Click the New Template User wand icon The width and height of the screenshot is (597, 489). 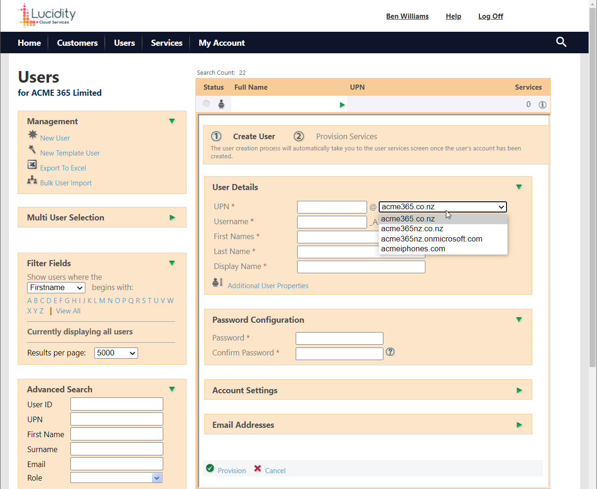tap(32, 149)
